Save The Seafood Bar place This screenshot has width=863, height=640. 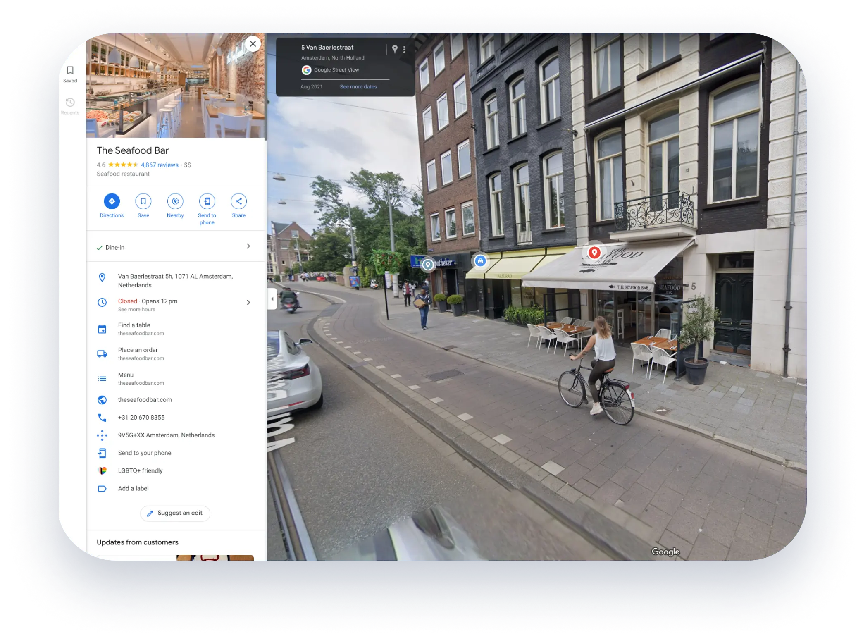coord(143,201)
